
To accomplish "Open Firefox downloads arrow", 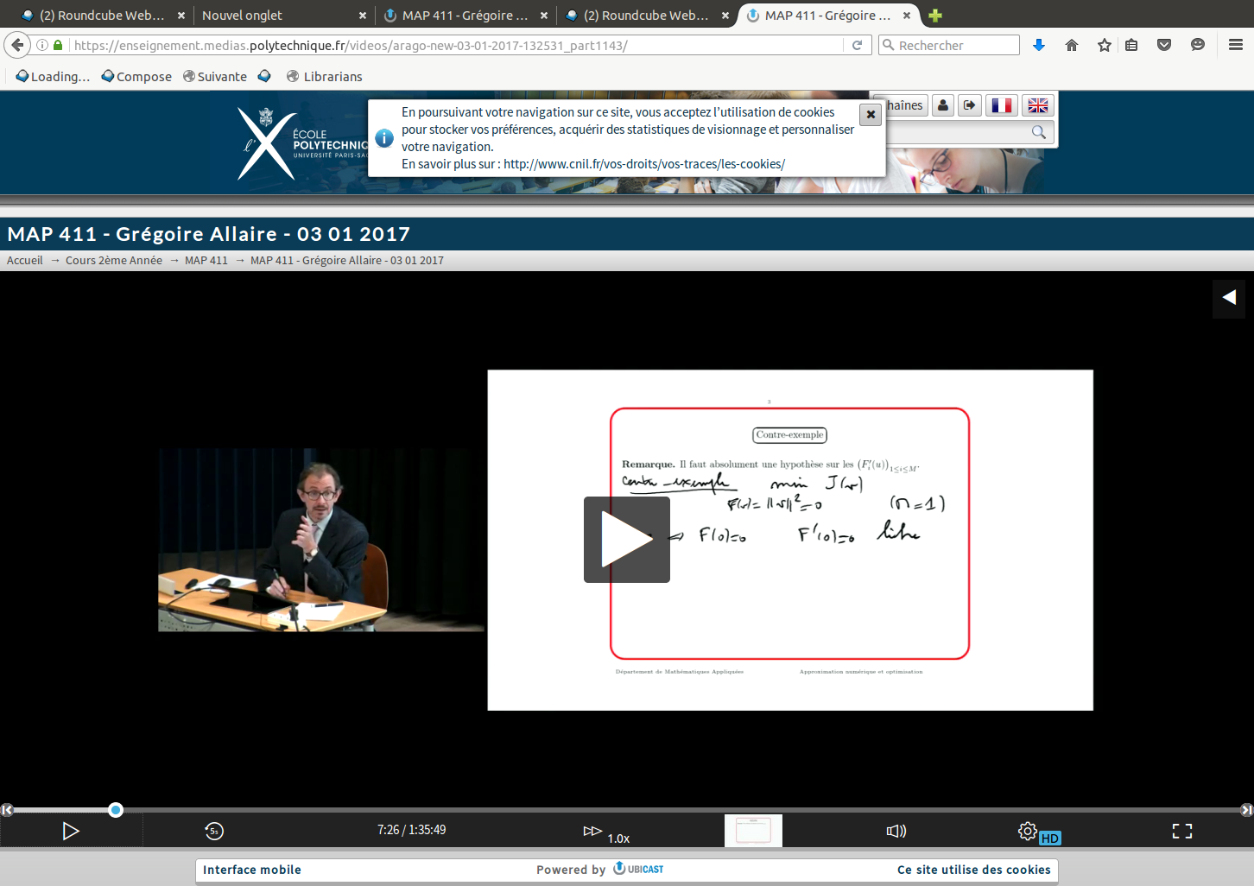I will click(x=1039, y=45).
